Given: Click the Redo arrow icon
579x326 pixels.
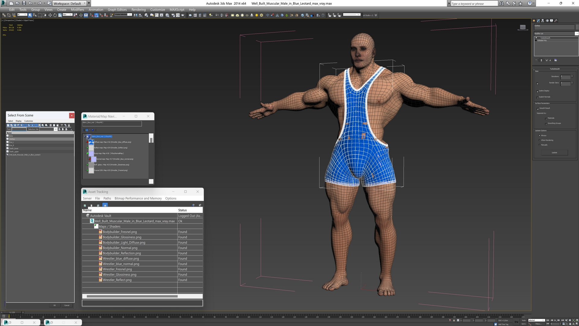Looking at the screenshot, I should tap(39, 3).
